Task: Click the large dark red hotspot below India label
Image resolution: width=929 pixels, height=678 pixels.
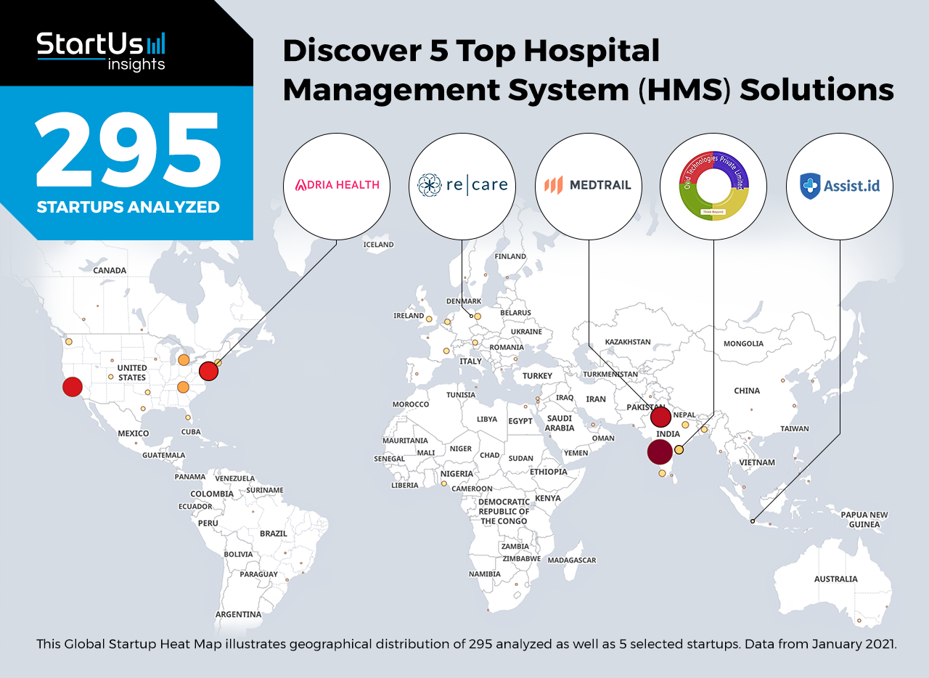Action: [x=660, y=452]
